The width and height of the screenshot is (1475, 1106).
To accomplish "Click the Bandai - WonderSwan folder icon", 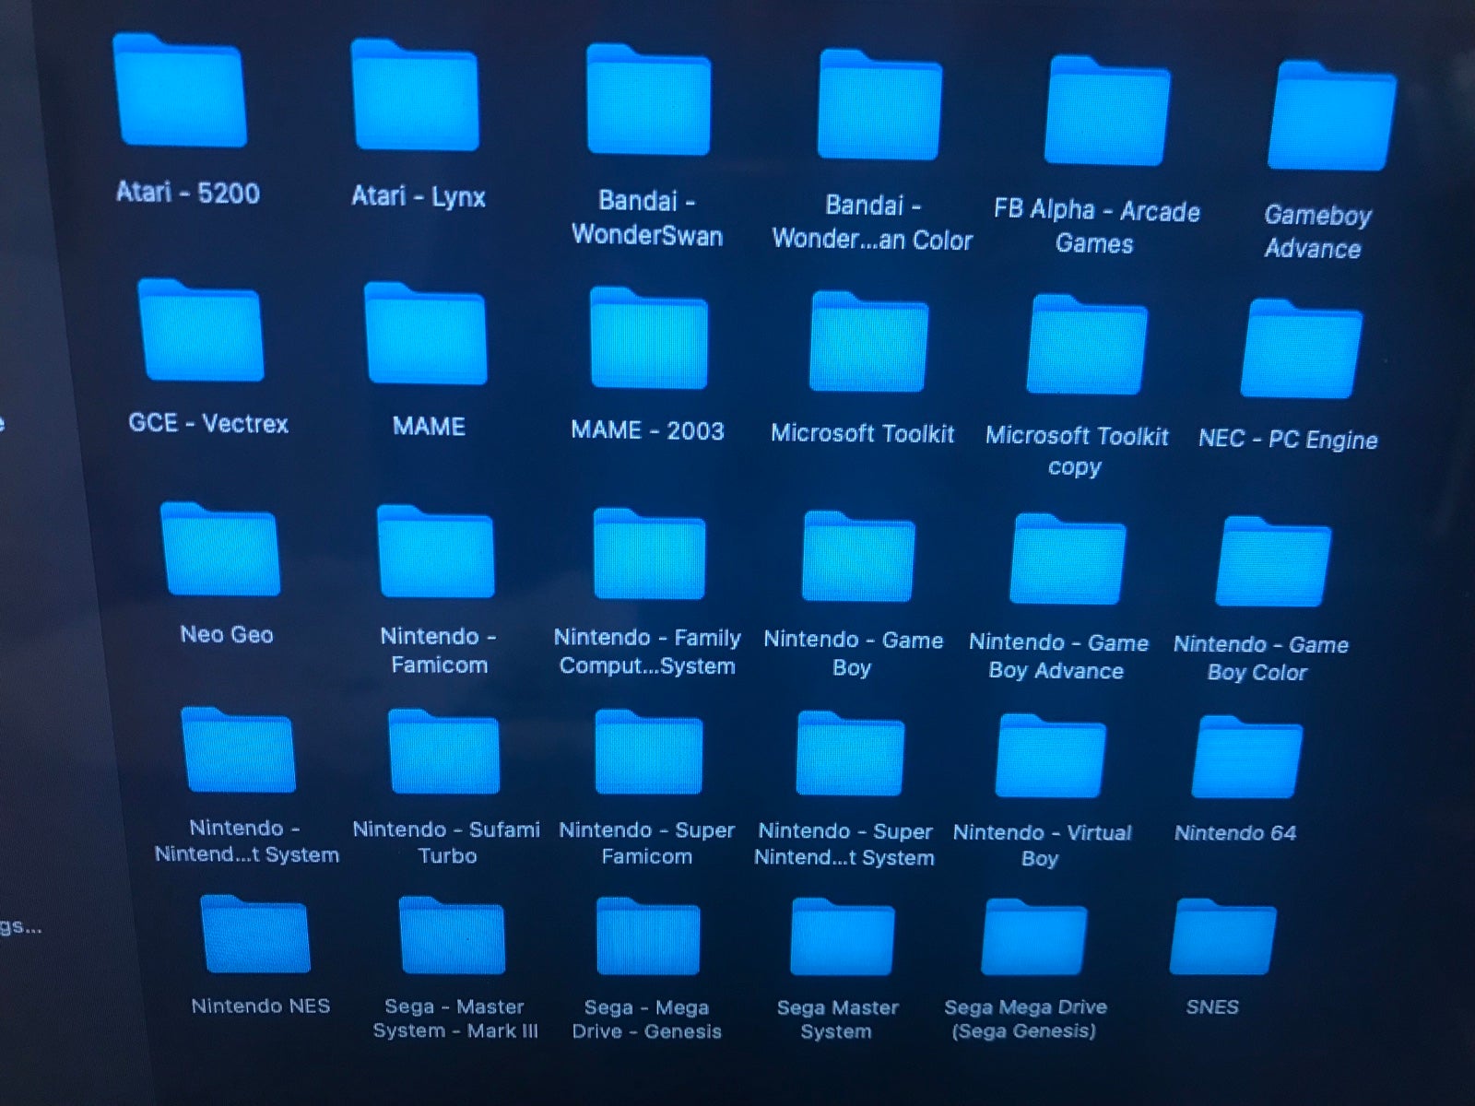I will [648, 100].
